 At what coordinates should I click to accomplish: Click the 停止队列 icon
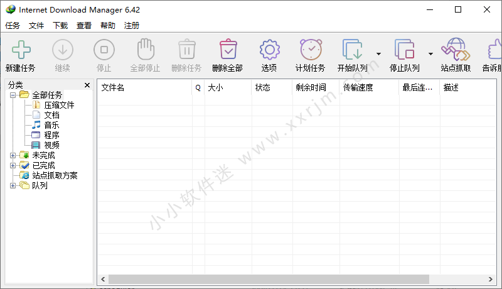point(405,50)
